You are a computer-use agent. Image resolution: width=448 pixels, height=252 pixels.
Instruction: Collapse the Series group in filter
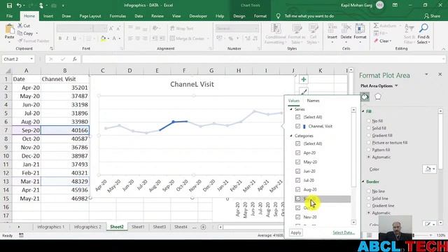pos(291,109)
